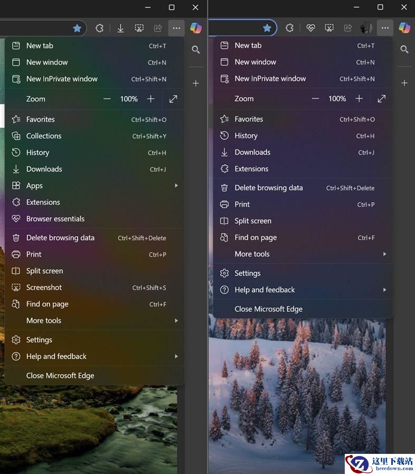Choose Find on page in left menu

click(95, 304)
